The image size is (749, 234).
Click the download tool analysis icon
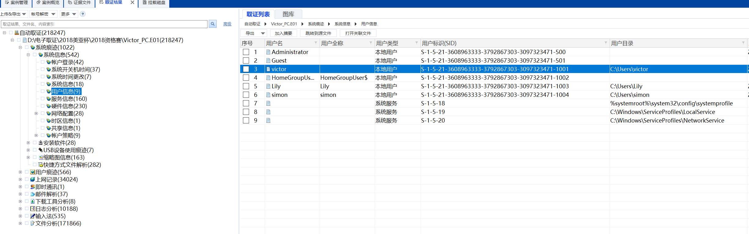click(33, 201)
